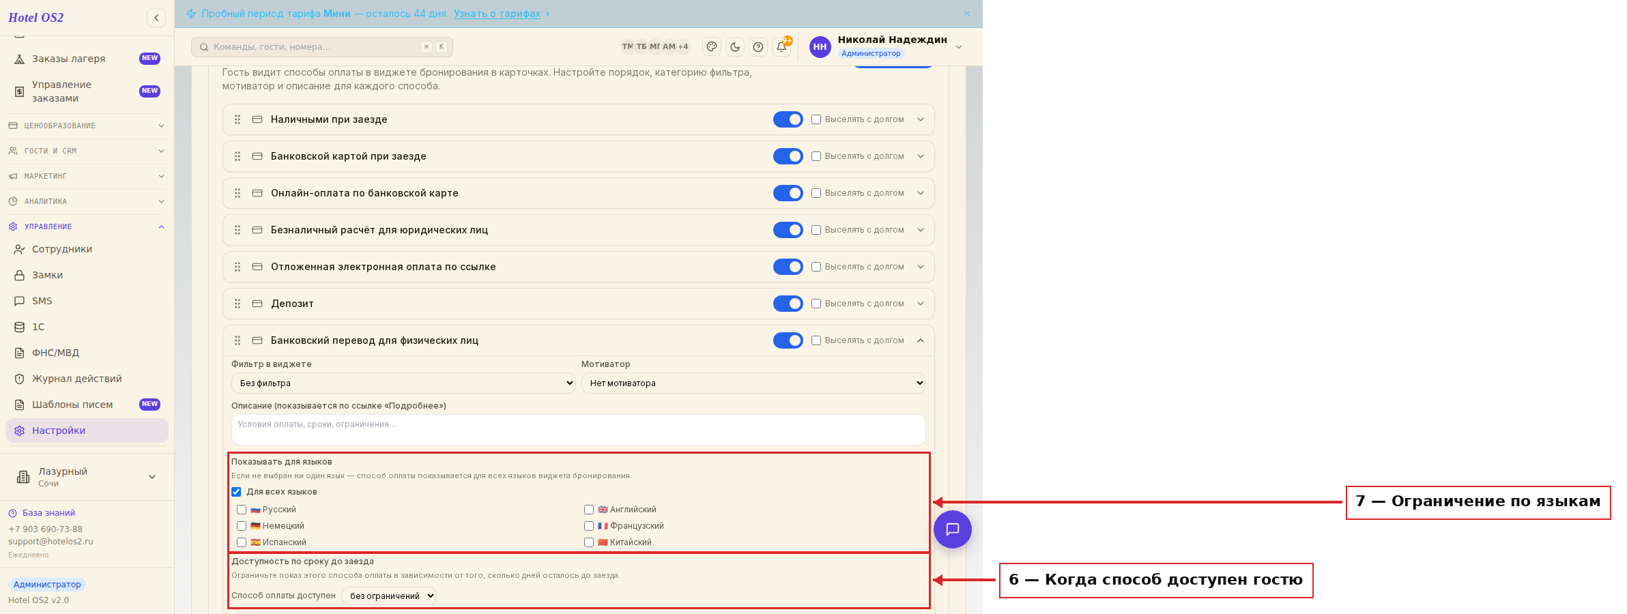Toggle Банковский перевод для физических лиц switch
Image resolution: width=1627 pixels, height=614 pixels.
coord(788,340)
